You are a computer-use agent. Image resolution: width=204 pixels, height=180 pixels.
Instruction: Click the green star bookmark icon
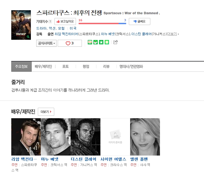(x=101, y=42)
